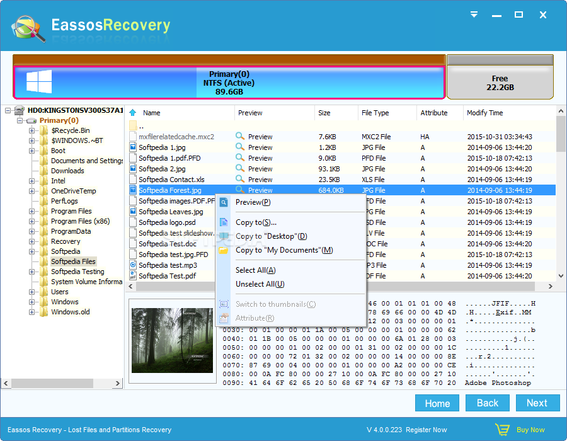The image size is (567, 441).
Task: Click the audio file icon of Softpedia test.mp3
Action: coord(133,265)
